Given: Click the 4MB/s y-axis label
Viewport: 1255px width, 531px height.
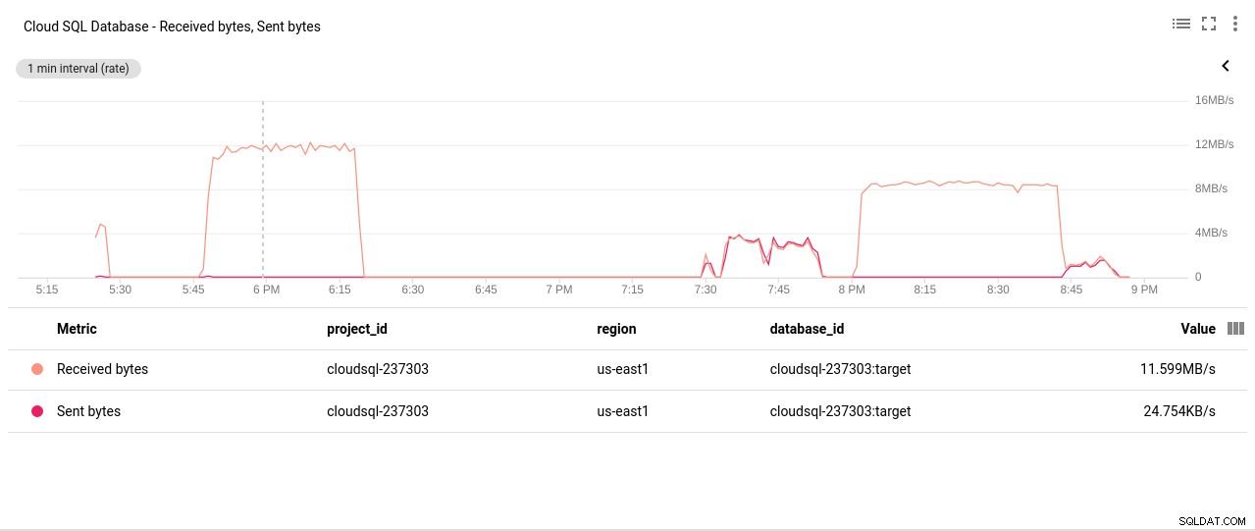Looking at the screenshot, I should 1211,233.
